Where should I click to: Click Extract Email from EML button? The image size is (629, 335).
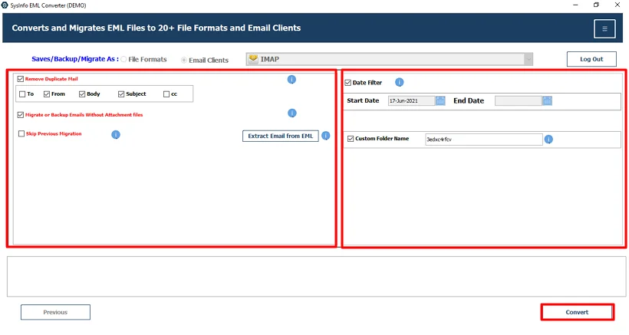tap(281, 136)
